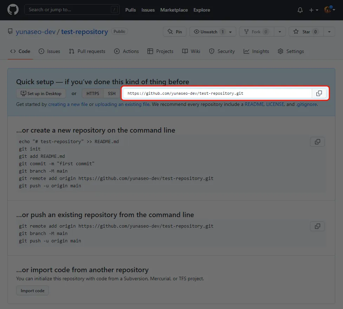Image resolution: width=343 pixels, height=309 pixels.
Task: Open the yunaseo-dev profile link
Action: (x=35, y=32)
